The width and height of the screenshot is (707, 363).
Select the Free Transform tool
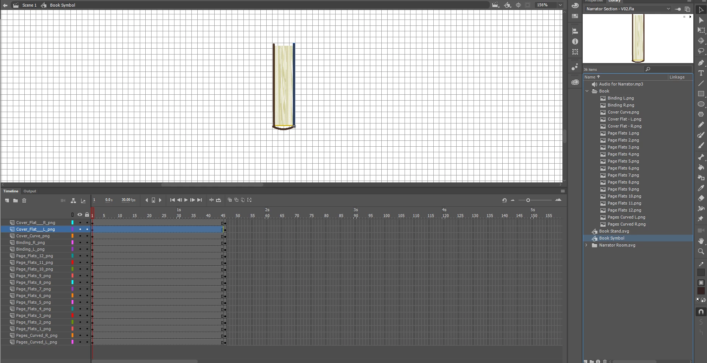click(x=701, y=31)
